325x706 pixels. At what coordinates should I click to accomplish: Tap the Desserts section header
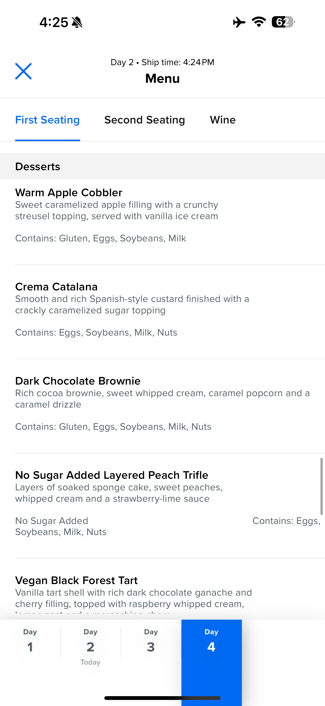point(162,166)
